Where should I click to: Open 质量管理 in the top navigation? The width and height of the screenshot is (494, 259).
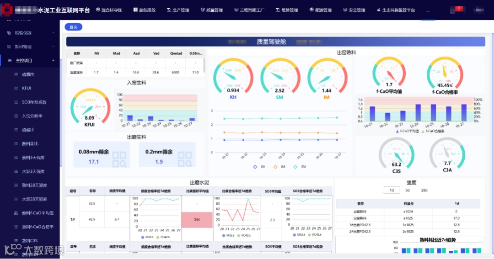coord(212,10)
